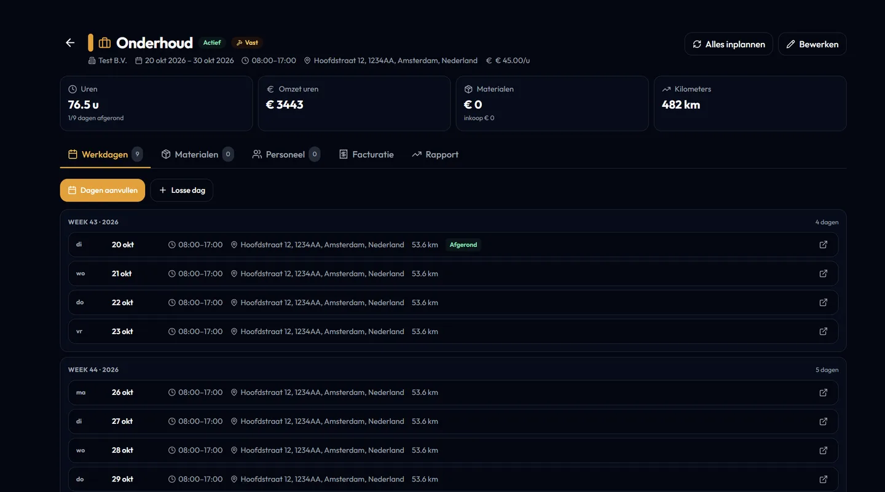The width and height of the screenshot is (885, 492).
Task: Click the Dagen aanvullen button
Action: click(x=103, y=190)
